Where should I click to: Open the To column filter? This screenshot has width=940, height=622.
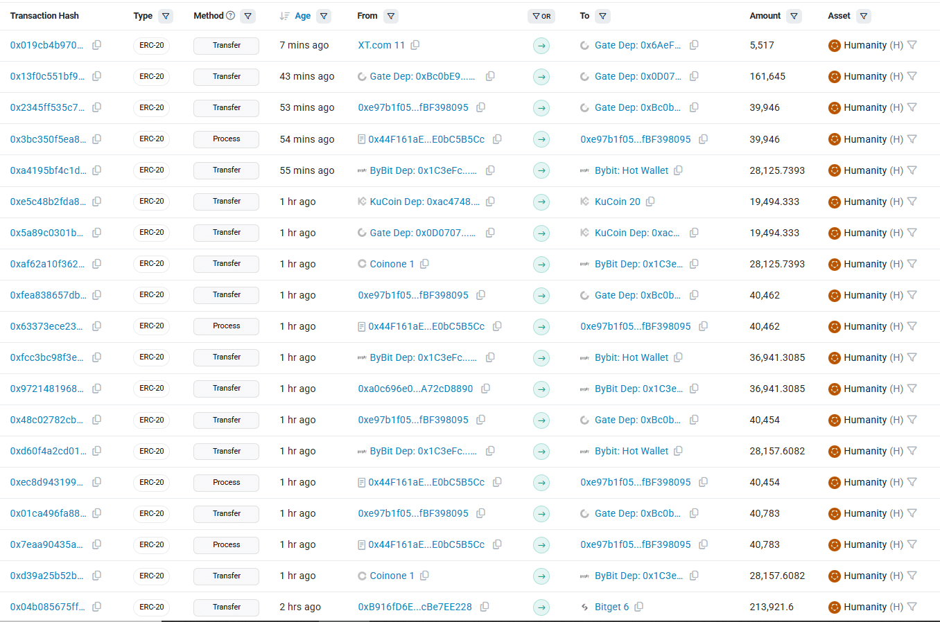click(x=603, y=16)
